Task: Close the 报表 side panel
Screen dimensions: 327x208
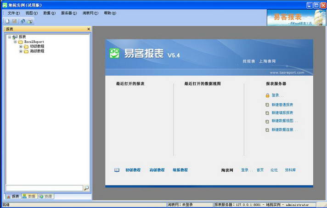Action: pyautogui.click(x=89, y=29)
